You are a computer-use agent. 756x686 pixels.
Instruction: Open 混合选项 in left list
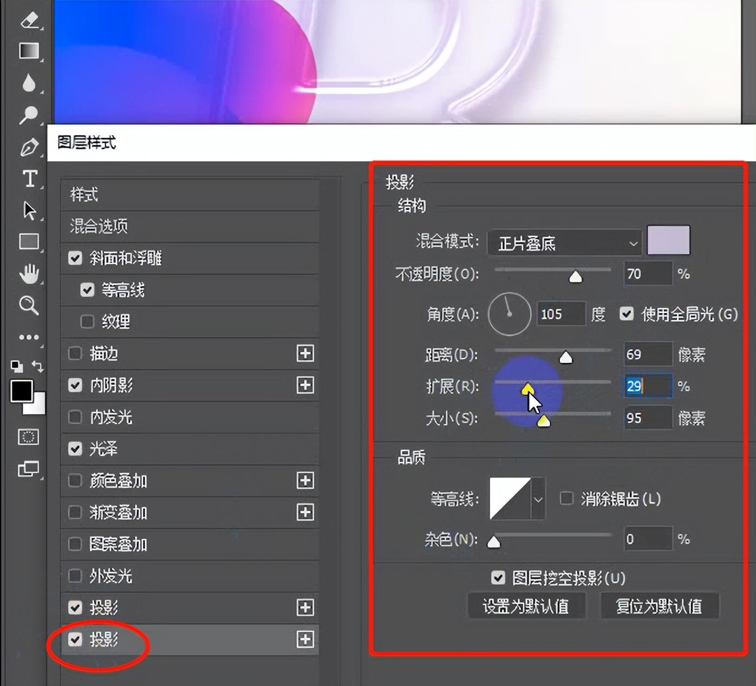click(190, 226)
